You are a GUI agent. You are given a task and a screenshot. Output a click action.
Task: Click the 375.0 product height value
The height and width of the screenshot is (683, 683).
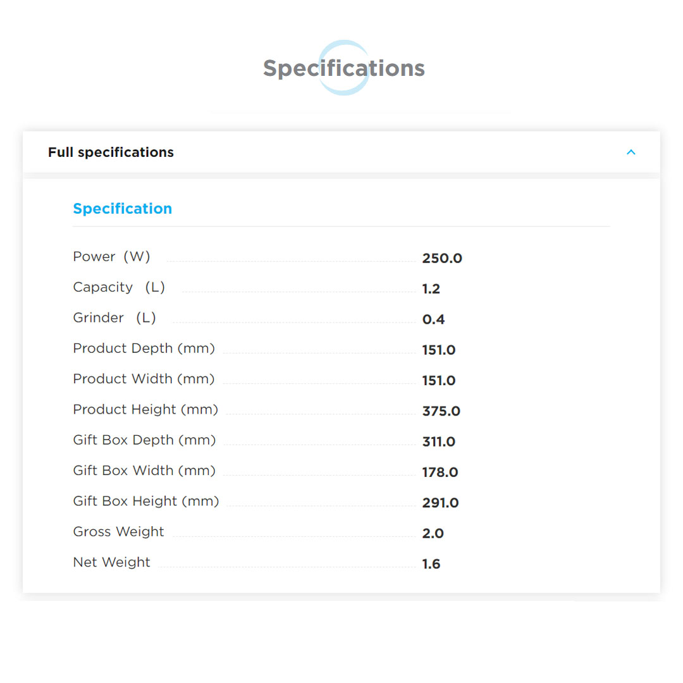pos(441,411)
